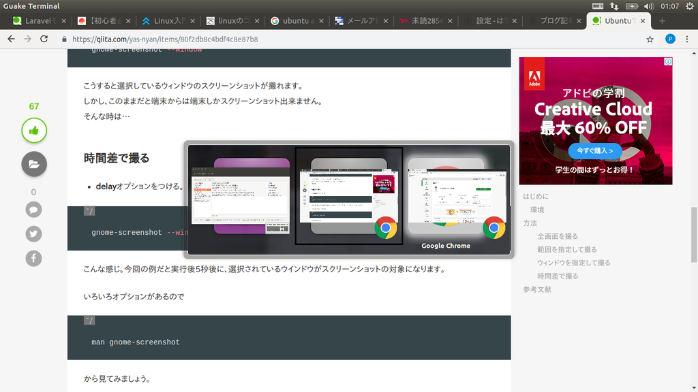Jump to 方法 section link
This screenshot has width=698, height=392.
(x=530, y=223)
